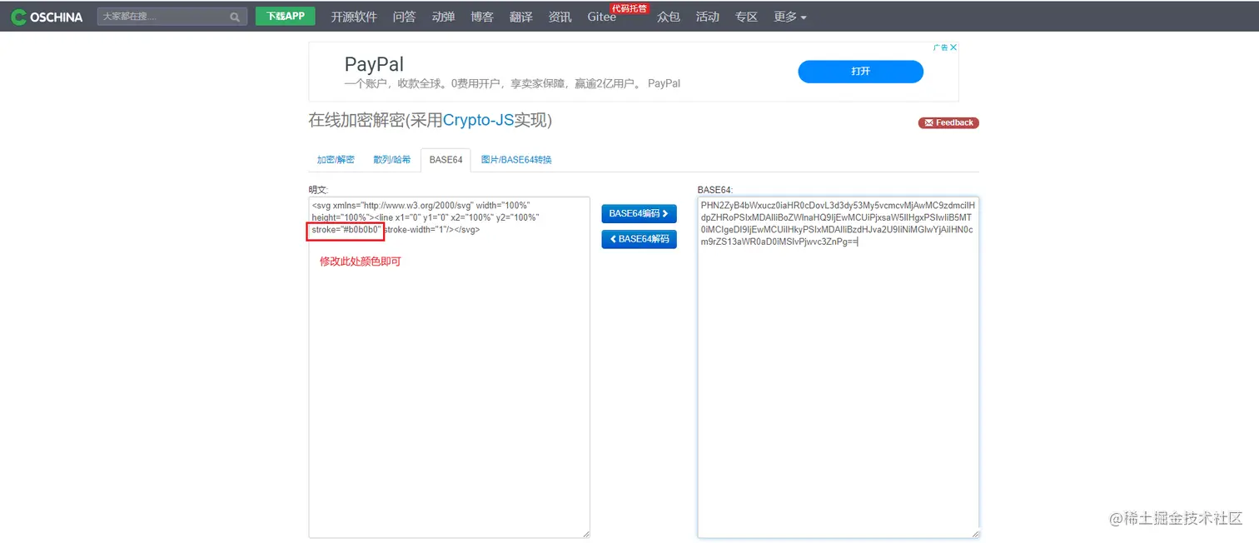Select the BASE64 tab
This screenshot has height=543, width=1259.
pos(445,160)
